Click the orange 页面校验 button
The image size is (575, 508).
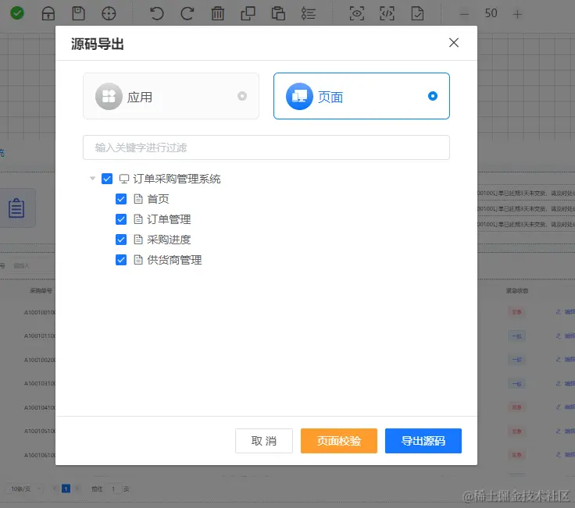click(x=339, y=441)
